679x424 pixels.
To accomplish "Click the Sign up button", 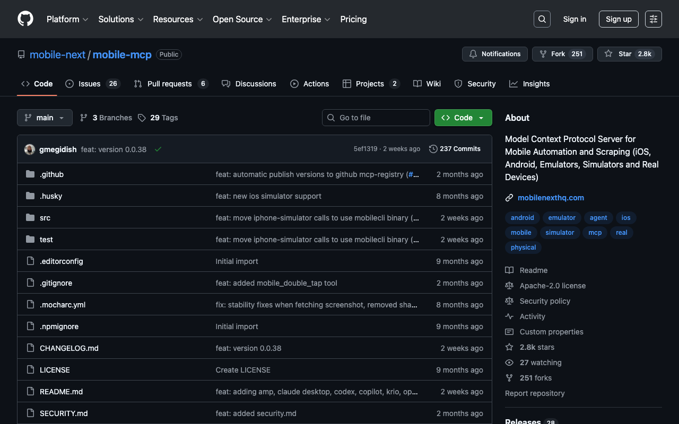I will point(619,19).
